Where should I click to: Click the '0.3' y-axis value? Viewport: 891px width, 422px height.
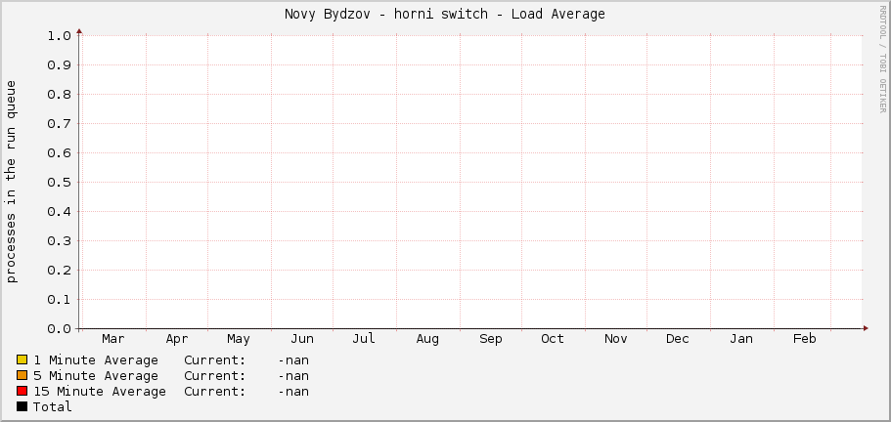tap(59, 241)
